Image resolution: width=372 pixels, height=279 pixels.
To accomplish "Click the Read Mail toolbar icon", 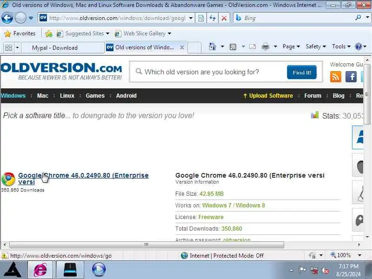I will pyautogui.click(x=252, y=46).
